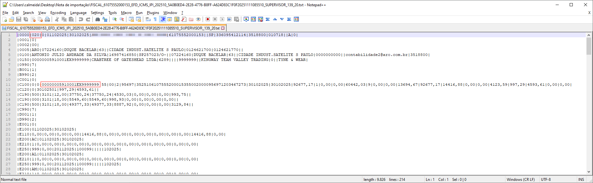Toggle monitoring with the eye icon

(198, 19)
